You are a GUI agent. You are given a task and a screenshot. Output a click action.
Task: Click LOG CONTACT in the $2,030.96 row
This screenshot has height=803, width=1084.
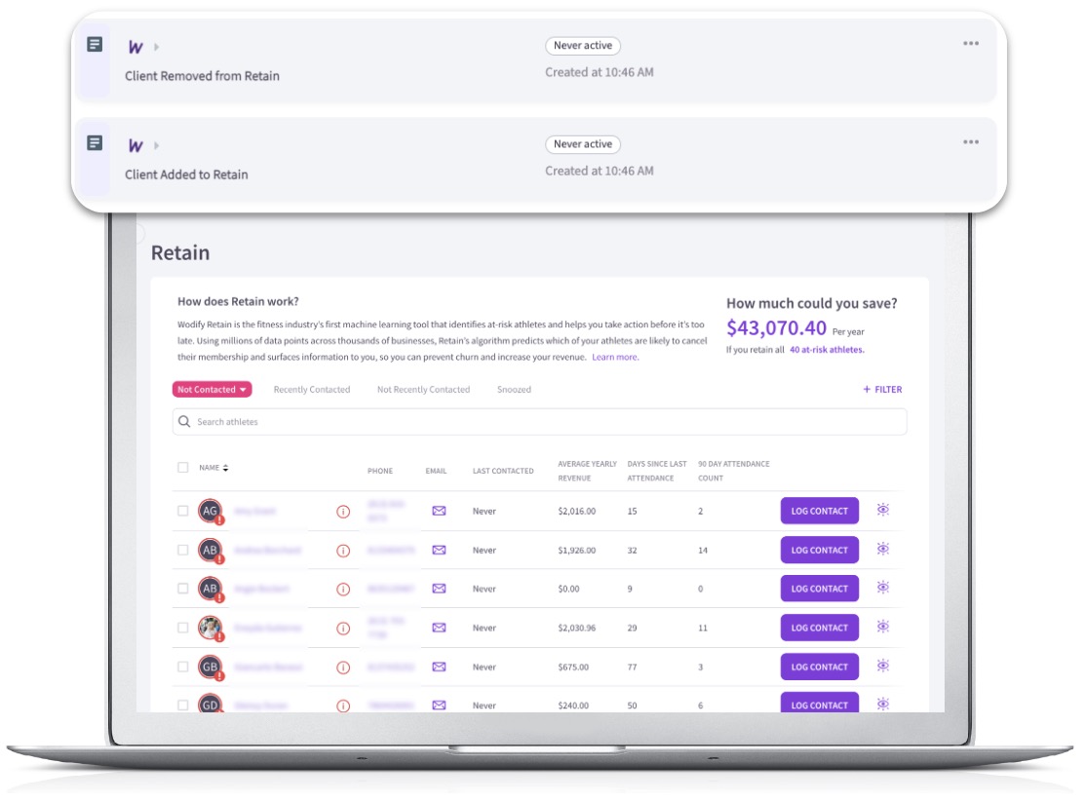coord(820,628)
